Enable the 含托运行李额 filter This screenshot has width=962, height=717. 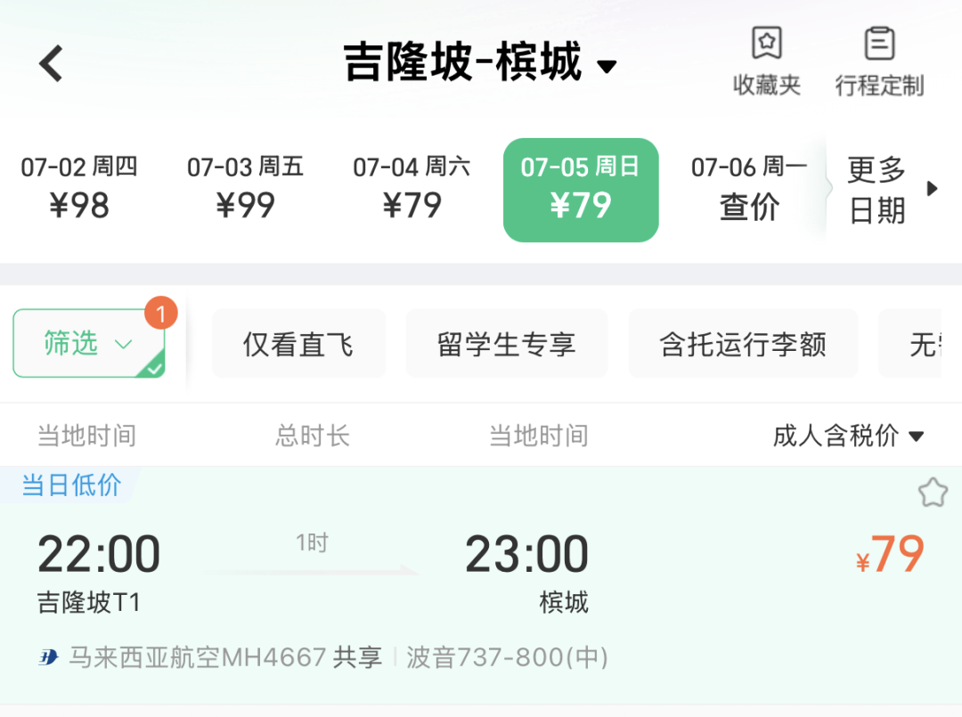coord(743,344)
